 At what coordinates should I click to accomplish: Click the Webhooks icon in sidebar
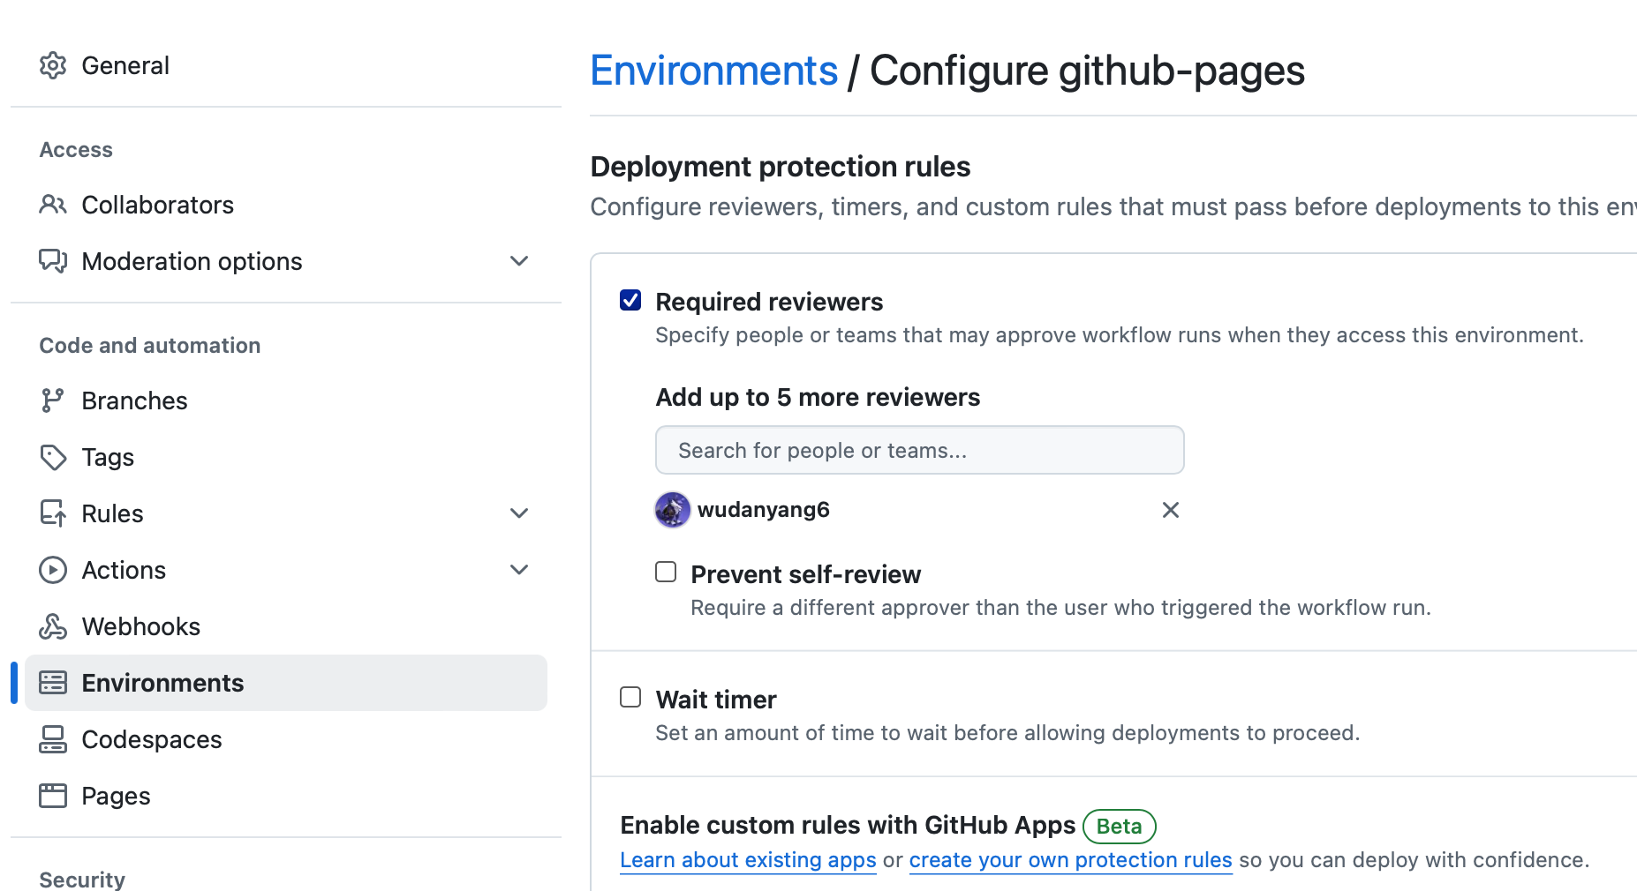point(53,626)
